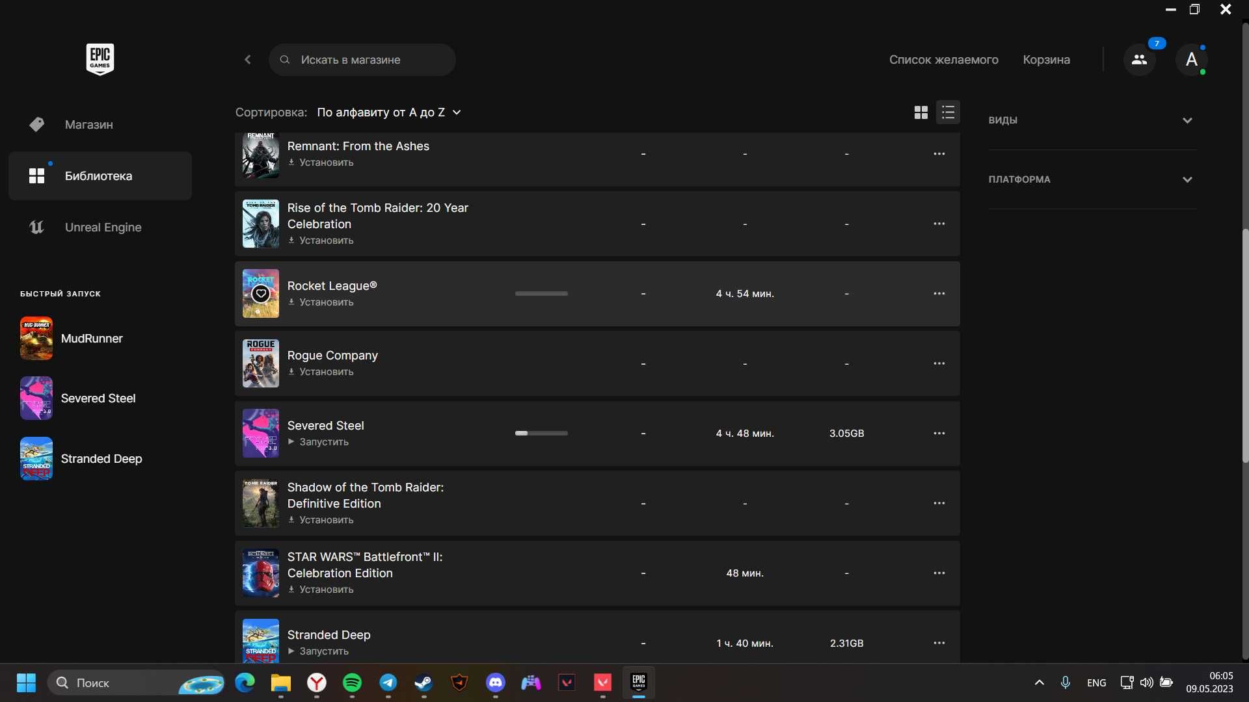Open Steam from taskbar
Screen dimensions: 1249x702
(423, 682)
